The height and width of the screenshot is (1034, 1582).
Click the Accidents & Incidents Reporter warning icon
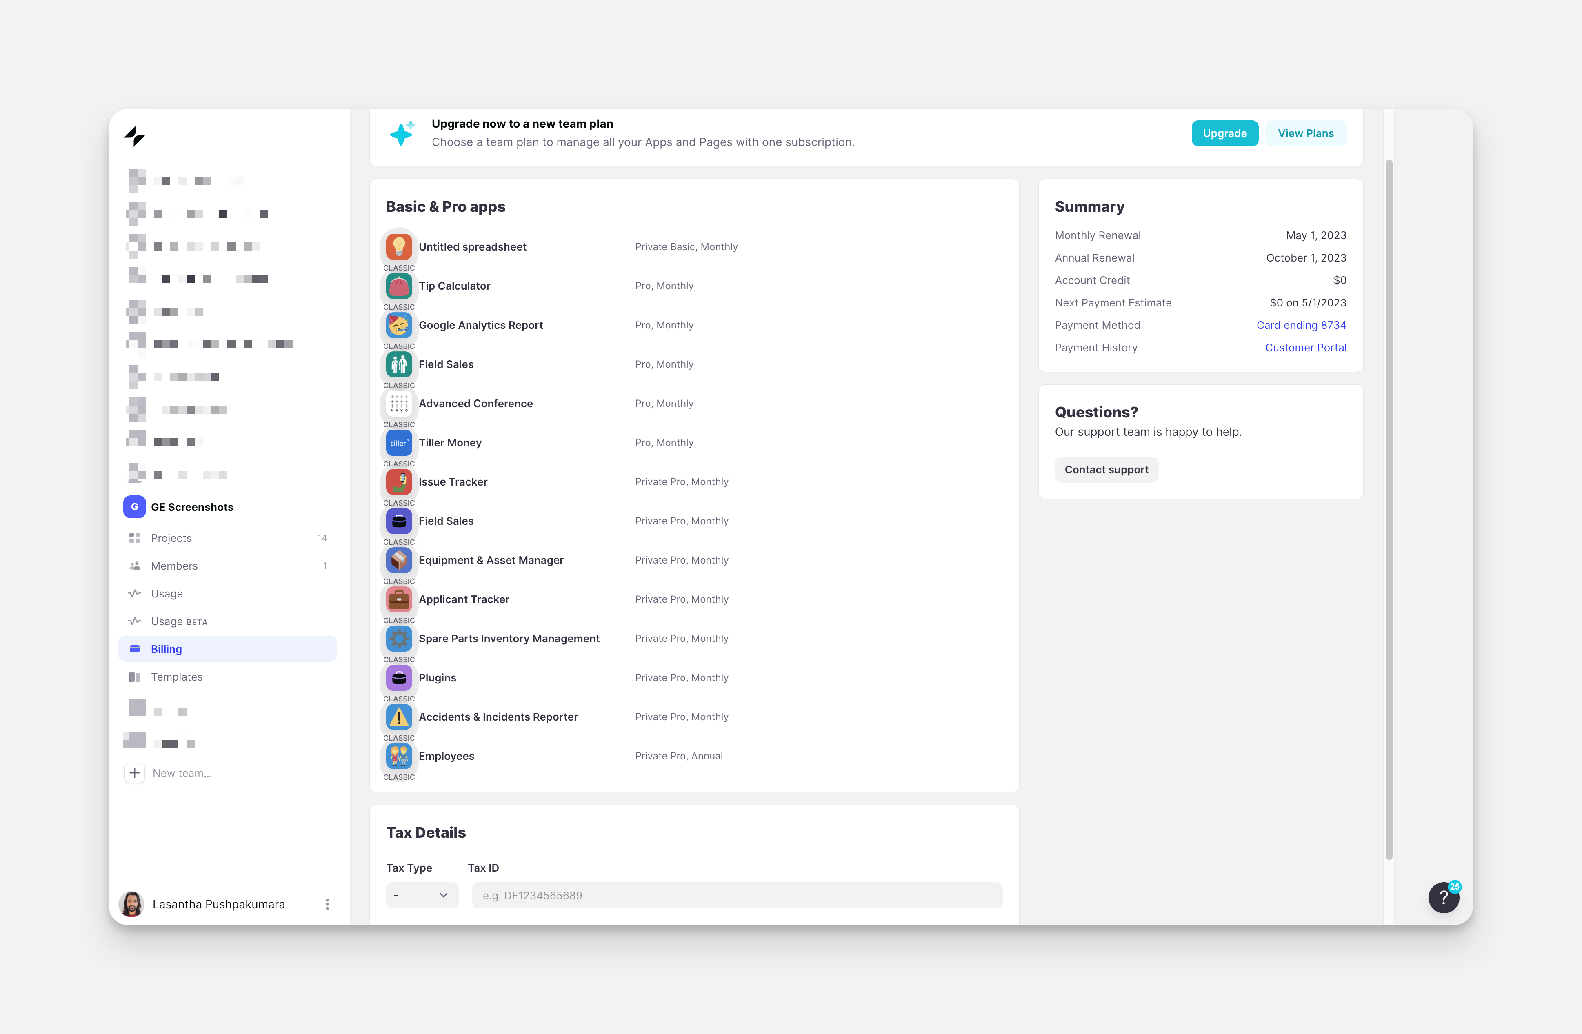(399, 717)
